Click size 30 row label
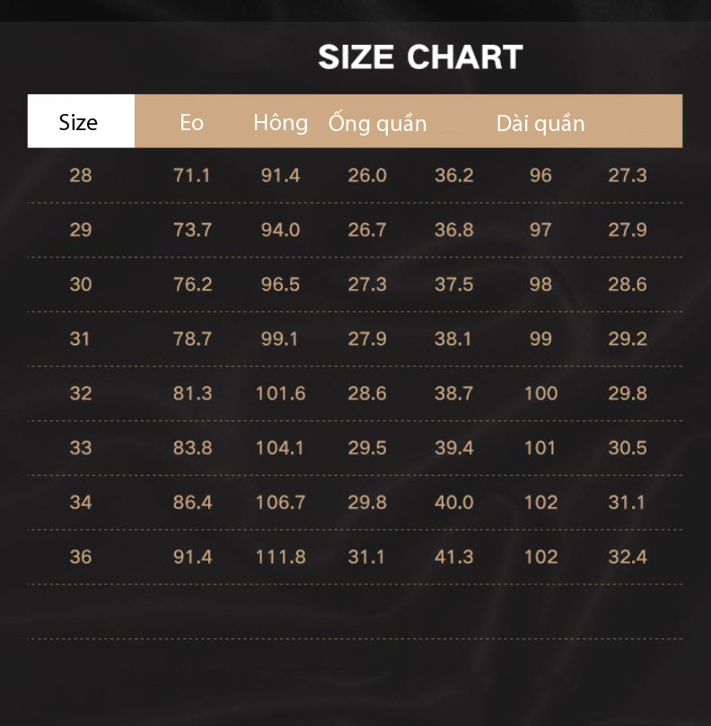Image resolution: width=711 pixels, height=726 pixels. pos(81,284)
